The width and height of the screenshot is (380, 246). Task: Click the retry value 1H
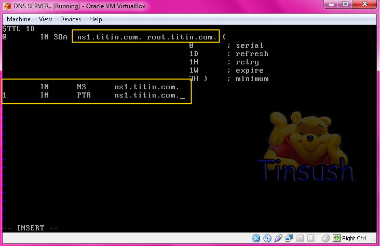click(194, 62)
